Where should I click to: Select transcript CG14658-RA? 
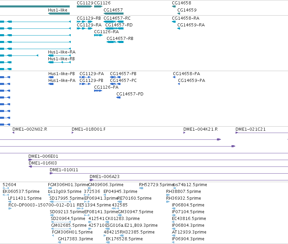tap(185, 18)
